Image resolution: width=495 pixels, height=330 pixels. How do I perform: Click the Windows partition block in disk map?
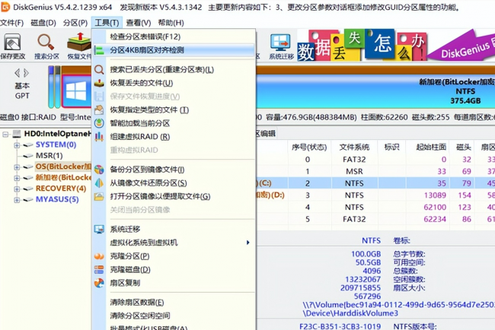[x=76, y=91]
